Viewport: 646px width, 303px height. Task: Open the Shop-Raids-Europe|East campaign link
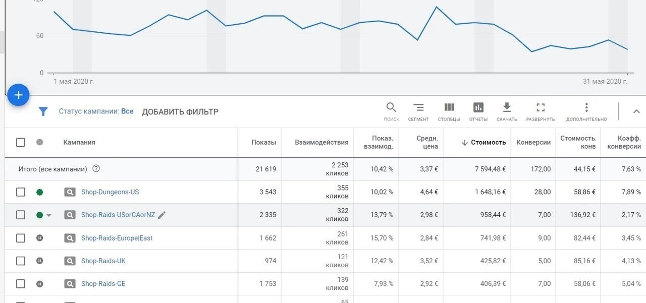[117, 238]
